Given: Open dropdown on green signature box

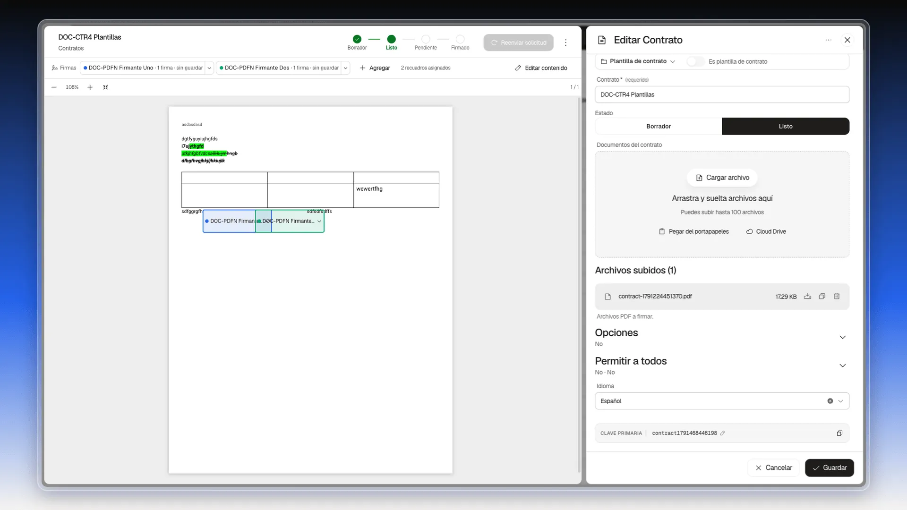Looking at the screenshot, I should [x=319, y=221].
